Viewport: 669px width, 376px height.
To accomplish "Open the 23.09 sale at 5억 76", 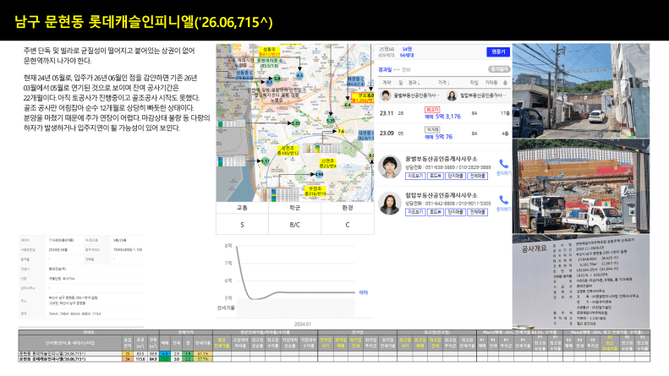I will pos(444,134).
